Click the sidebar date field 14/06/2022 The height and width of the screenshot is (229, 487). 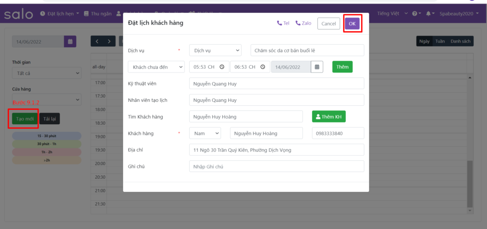(x=38, y=42)
